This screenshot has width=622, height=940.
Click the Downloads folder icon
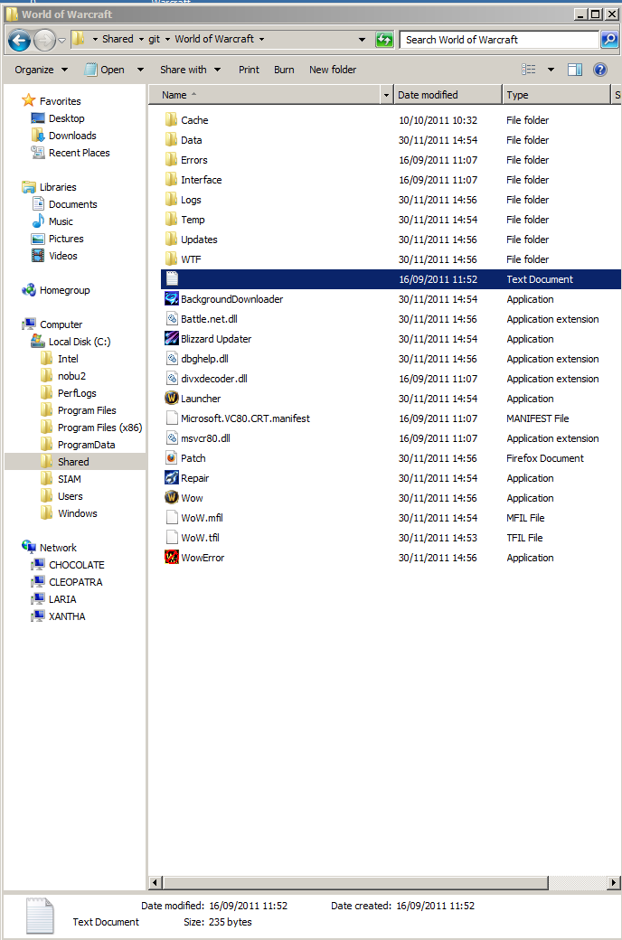click(38, 135)
